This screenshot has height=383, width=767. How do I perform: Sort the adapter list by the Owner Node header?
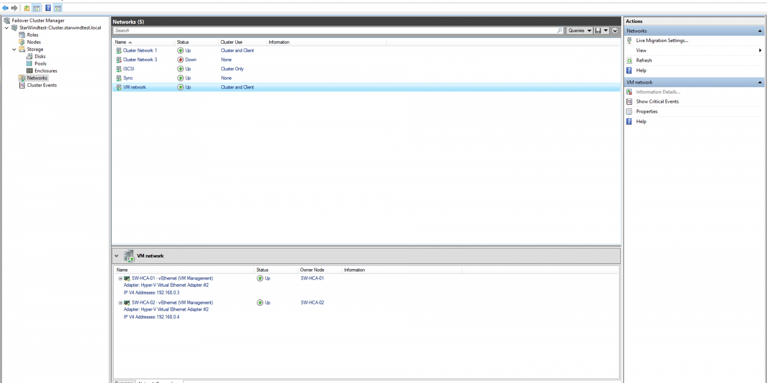(x=320, y=270)
